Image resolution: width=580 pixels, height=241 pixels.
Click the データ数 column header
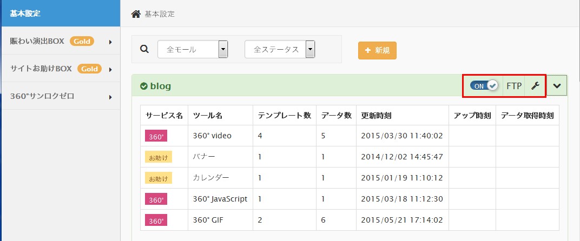[x=336, y=115]
